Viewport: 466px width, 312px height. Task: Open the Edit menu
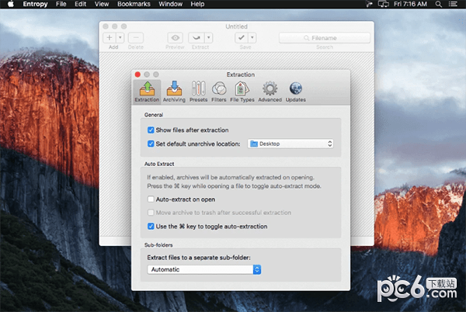click(x=80, y=4)
